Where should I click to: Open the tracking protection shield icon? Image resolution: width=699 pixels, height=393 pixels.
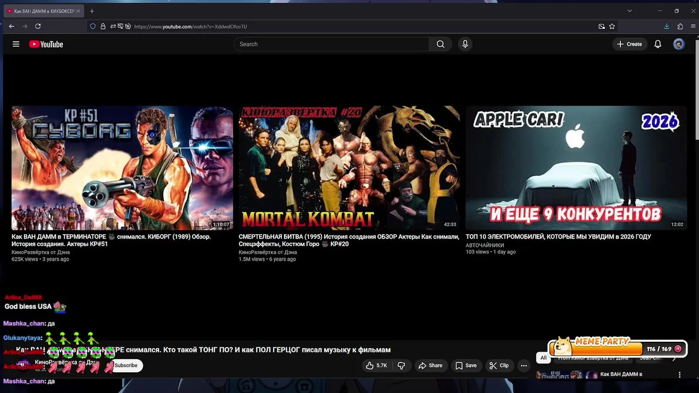[x=93, y=26]
